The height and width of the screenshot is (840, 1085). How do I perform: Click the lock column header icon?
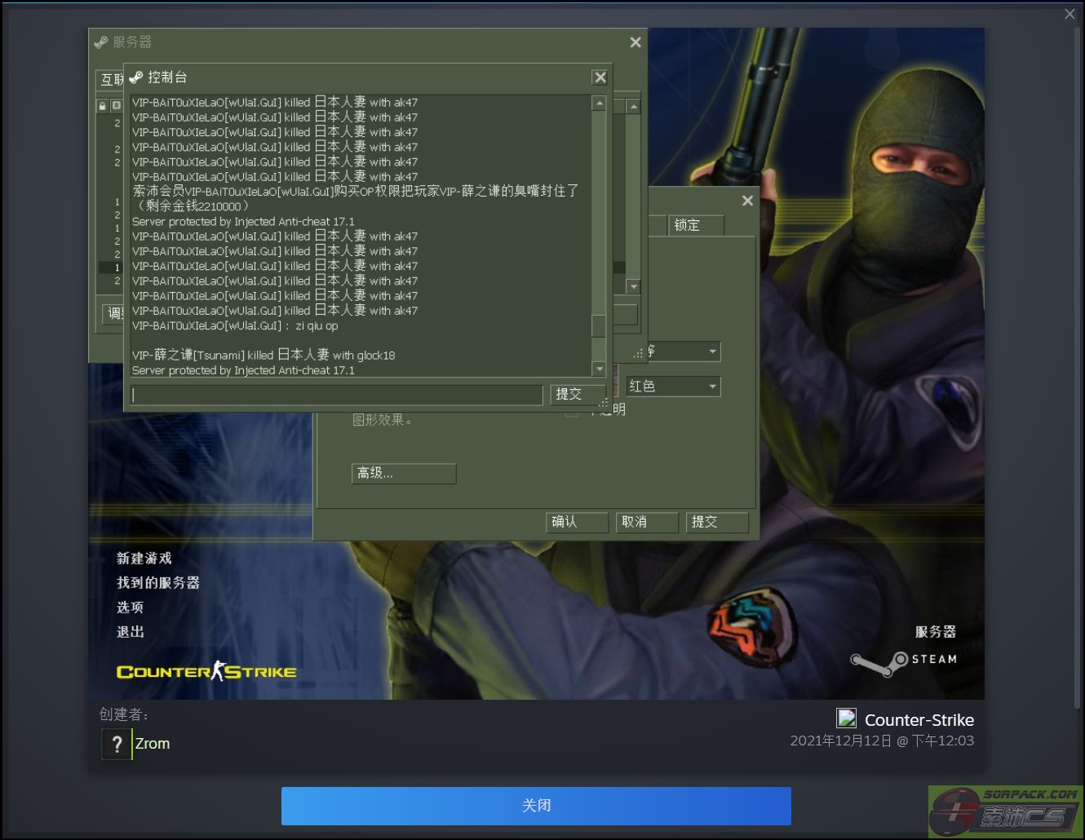[103, 106]
